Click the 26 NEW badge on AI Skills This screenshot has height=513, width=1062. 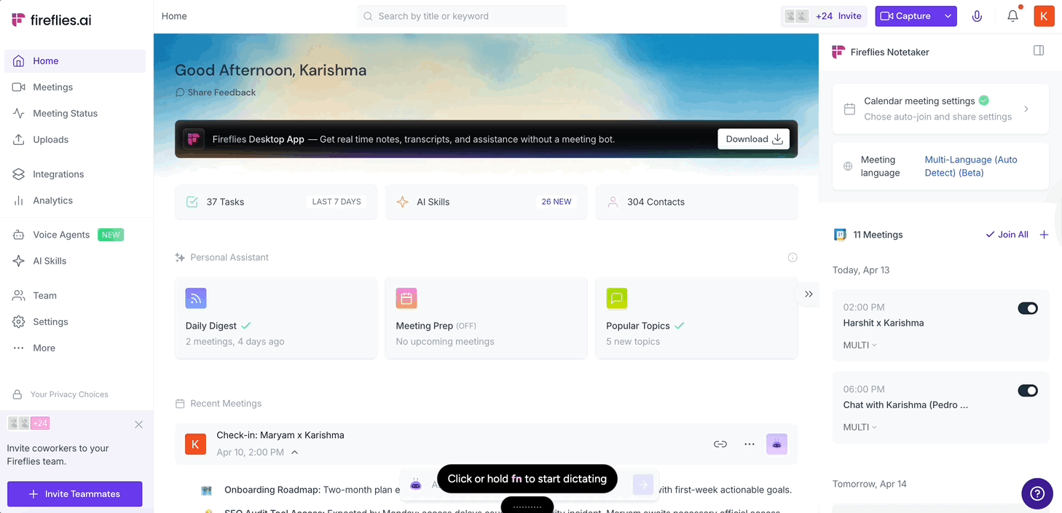pyautogui.click(x=556, y=202)
